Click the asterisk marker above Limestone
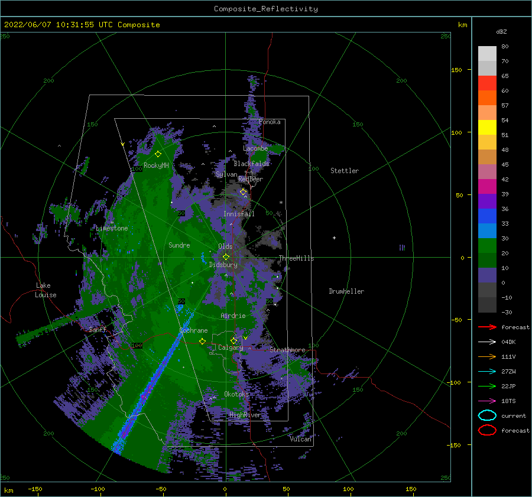 coord(112,223)
